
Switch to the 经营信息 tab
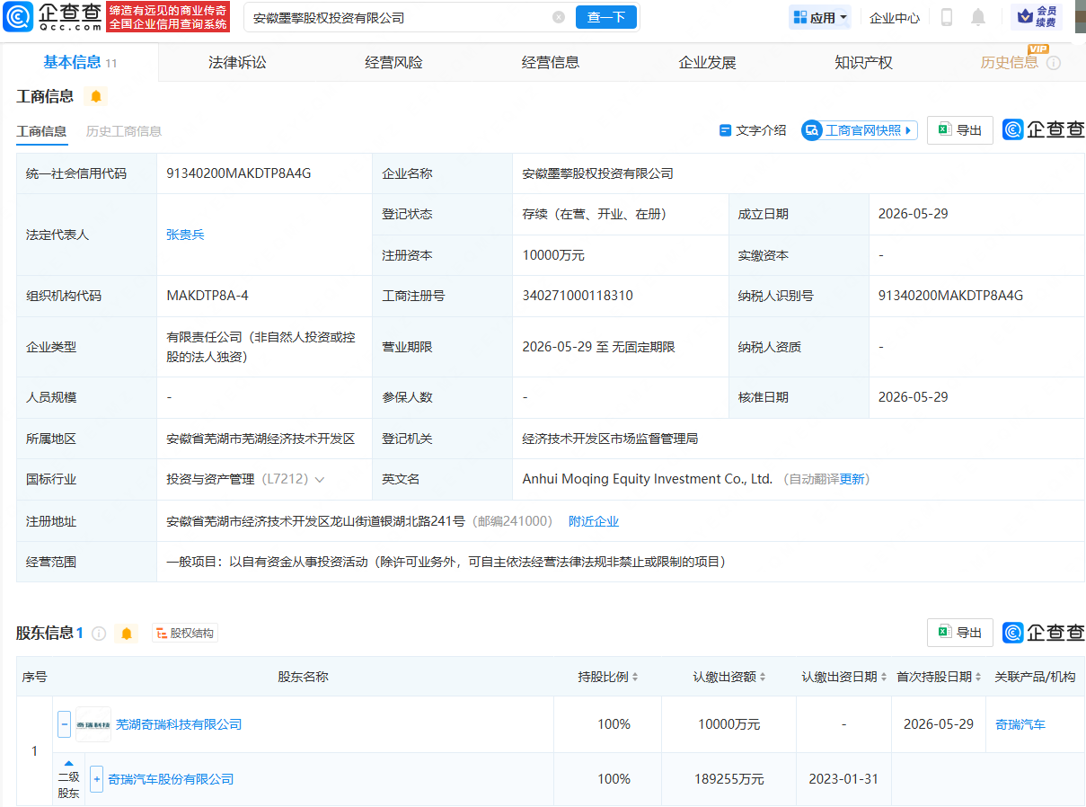pos(551,62)
